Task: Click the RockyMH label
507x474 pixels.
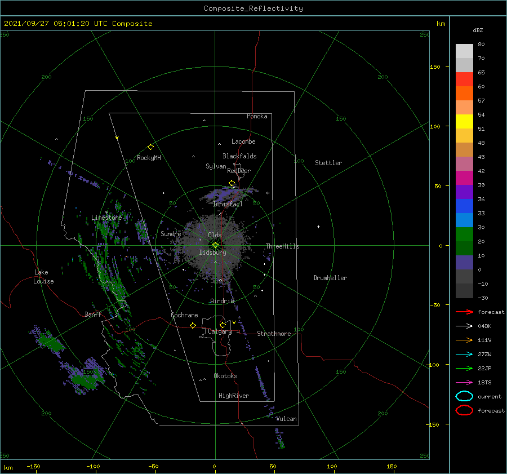Action: (x=149, y=158)
